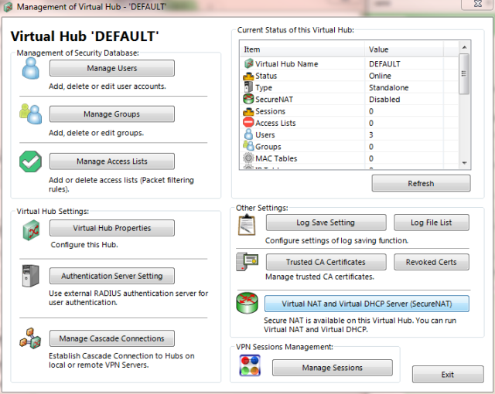Click the Exit button
Image resolution: width=495 pixels, height=394 pixels.
click(448, 375)
